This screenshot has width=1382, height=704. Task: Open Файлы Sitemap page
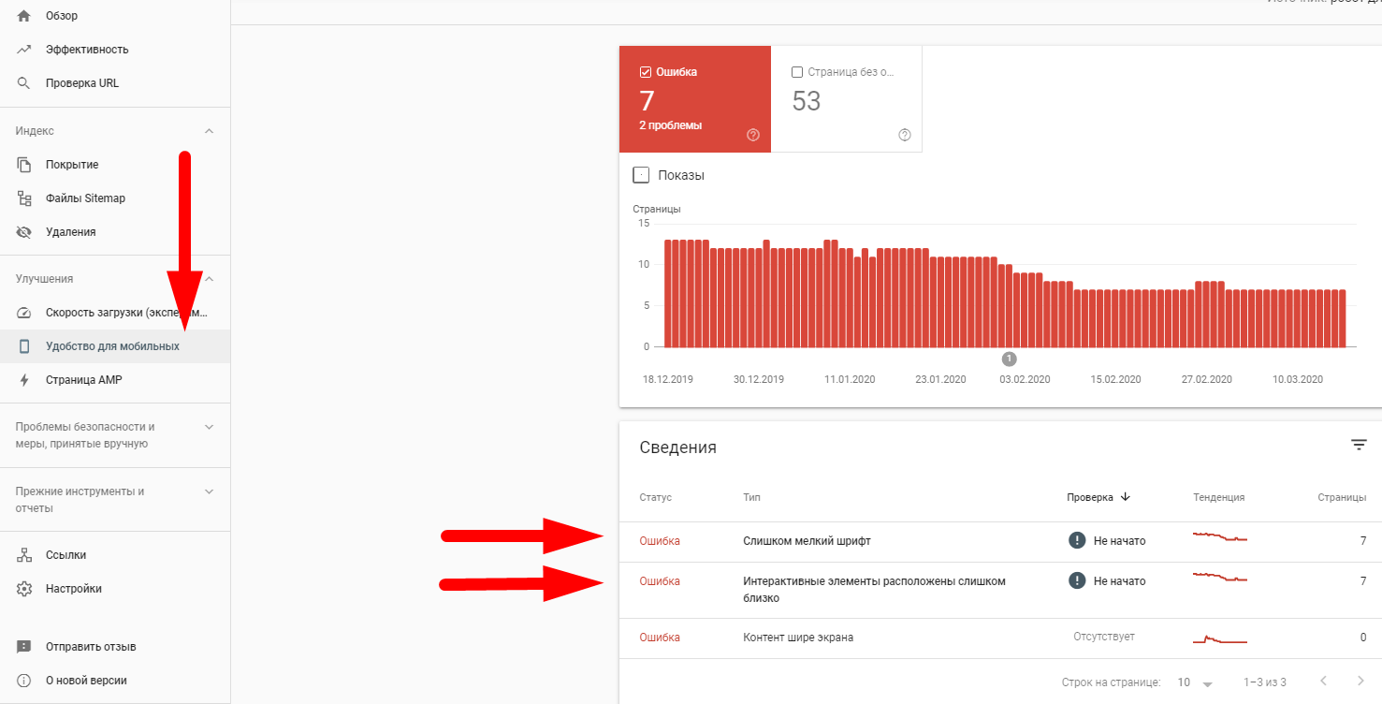pos(115,198)
